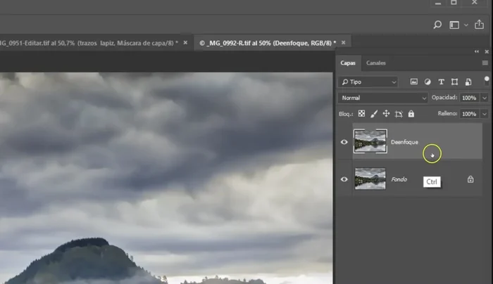The height and width of the screenshot is (284, 493).
Task: Lock layer position move icon
Action: click(x=386, y=113)
